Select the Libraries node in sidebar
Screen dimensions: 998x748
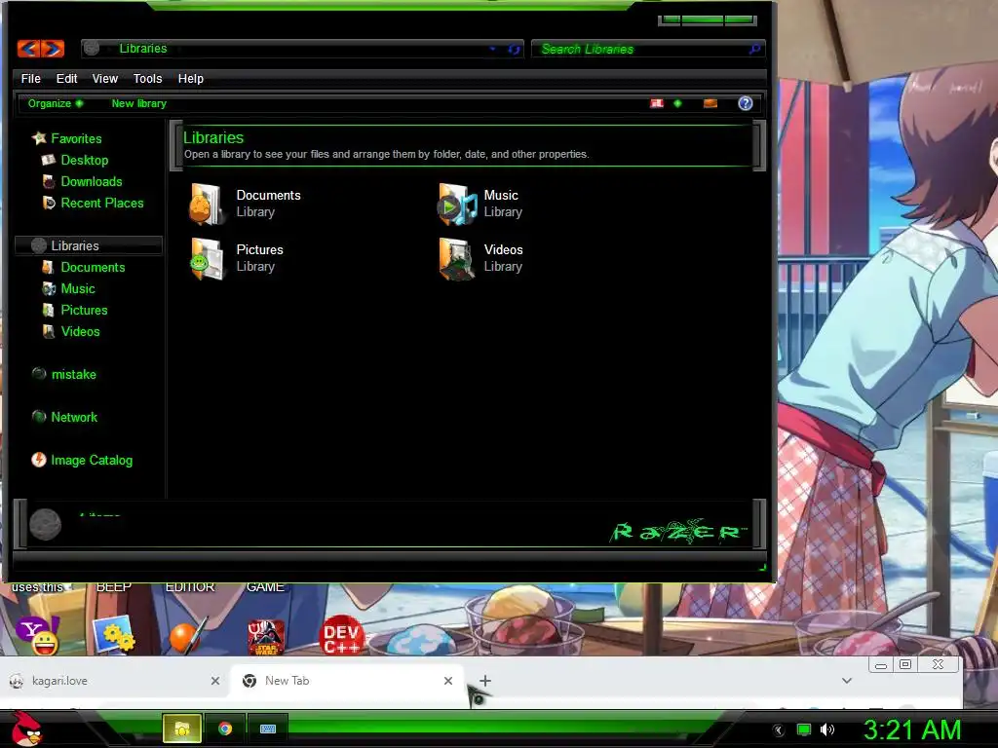89,245
